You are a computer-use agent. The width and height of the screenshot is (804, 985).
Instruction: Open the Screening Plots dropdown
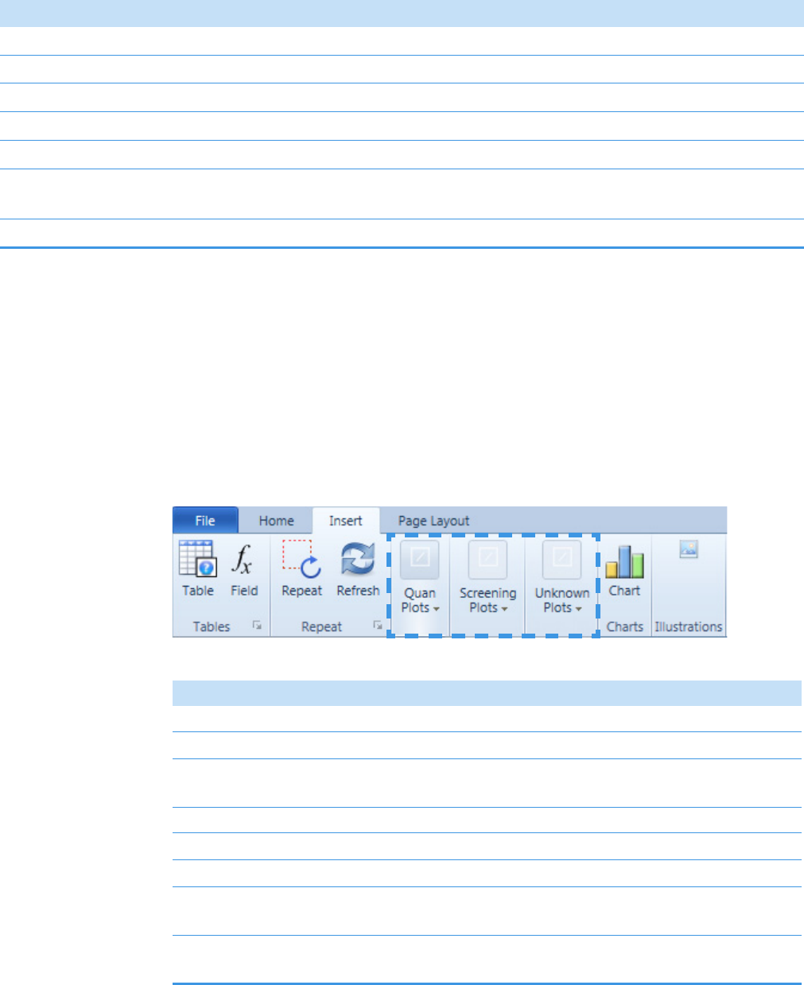point(487,578)
